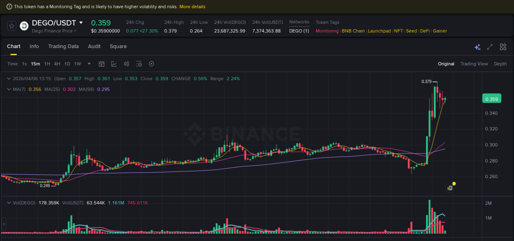Click the 24h change +27.30% value

tap(150, 31)
